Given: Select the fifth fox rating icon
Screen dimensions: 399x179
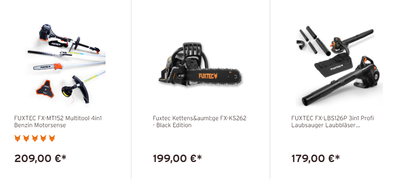Looking at the screenshot, I should [x=52, y=138].
